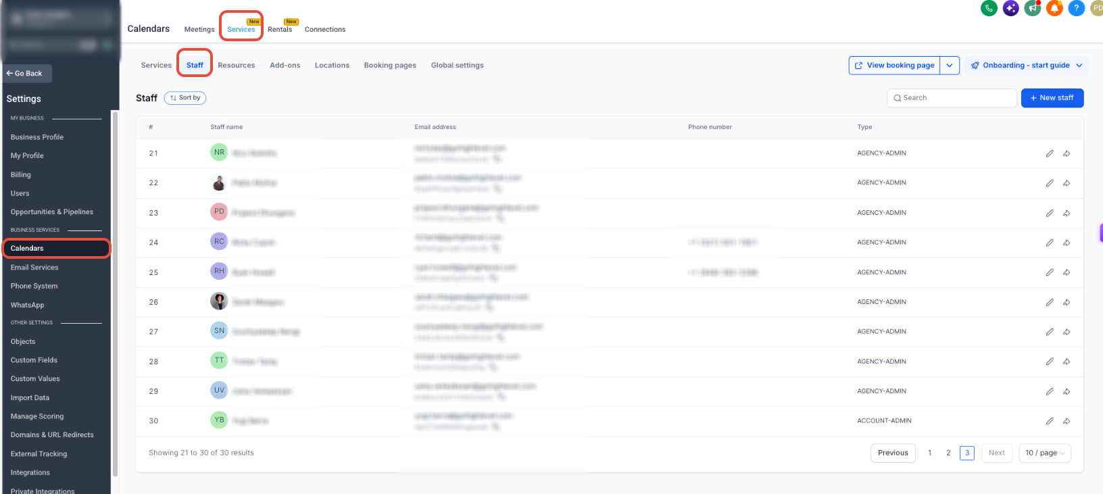Open Email Services in the sidebar

click(34, 268)
